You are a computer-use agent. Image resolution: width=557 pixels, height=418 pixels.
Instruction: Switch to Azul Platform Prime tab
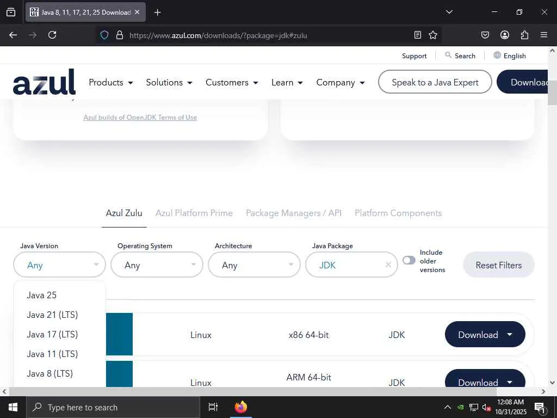[x=194, y=213]
